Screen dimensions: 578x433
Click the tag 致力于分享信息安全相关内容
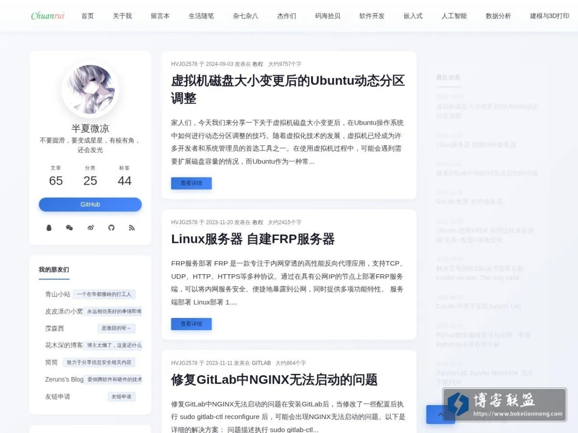99,362
